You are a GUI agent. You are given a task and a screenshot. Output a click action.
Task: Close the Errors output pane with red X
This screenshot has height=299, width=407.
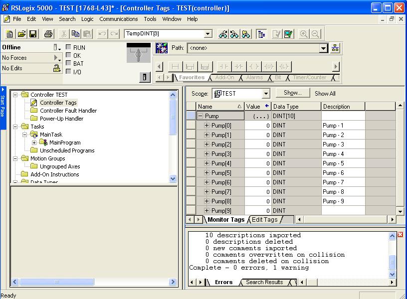pos(400,234)
